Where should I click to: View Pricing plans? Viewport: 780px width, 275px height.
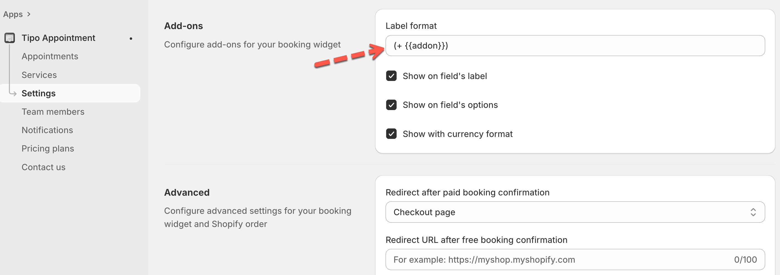coord(48,149)
